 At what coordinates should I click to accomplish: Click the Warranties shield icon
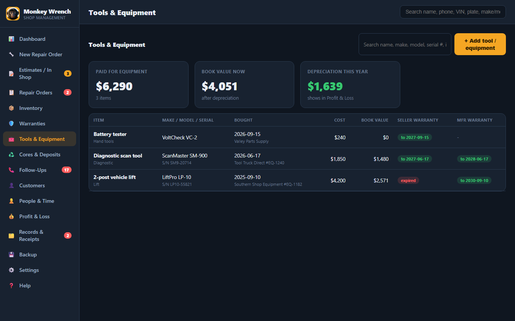point(11,123)
